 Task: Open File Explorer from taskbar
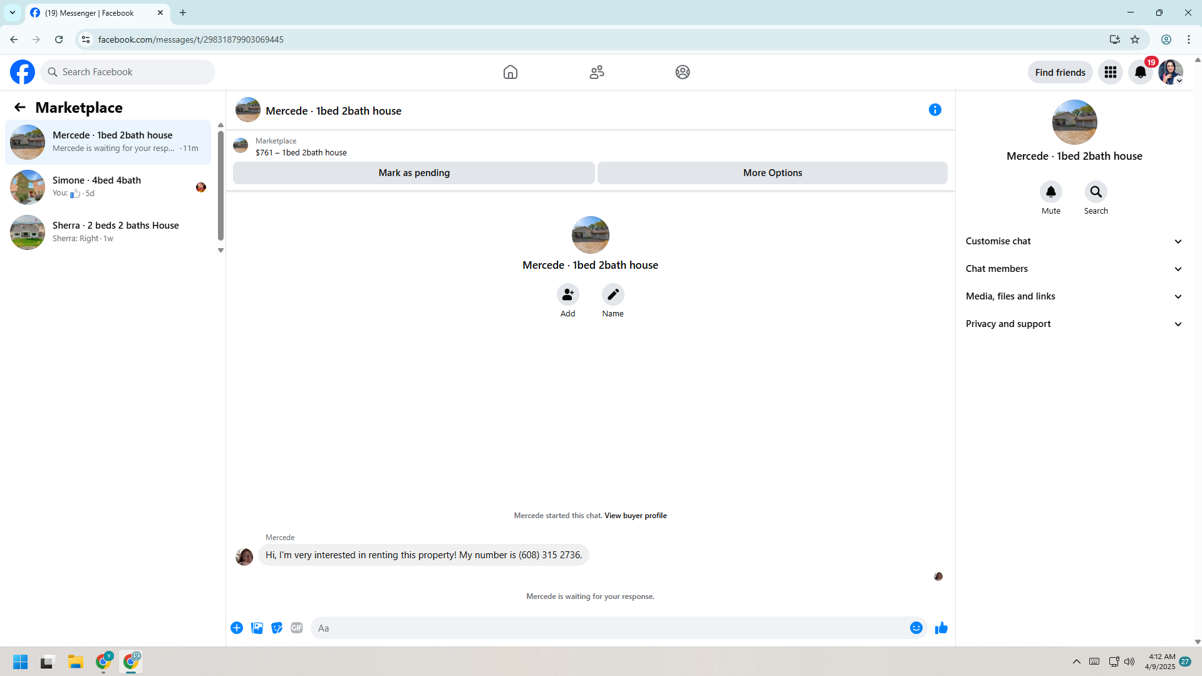pyautogui.click(x=76, y=662)
